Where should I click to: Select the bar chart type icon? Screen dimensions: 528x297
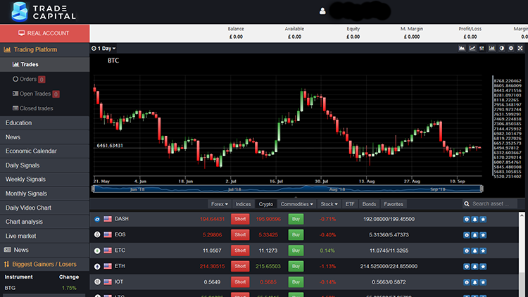[492, 49]
